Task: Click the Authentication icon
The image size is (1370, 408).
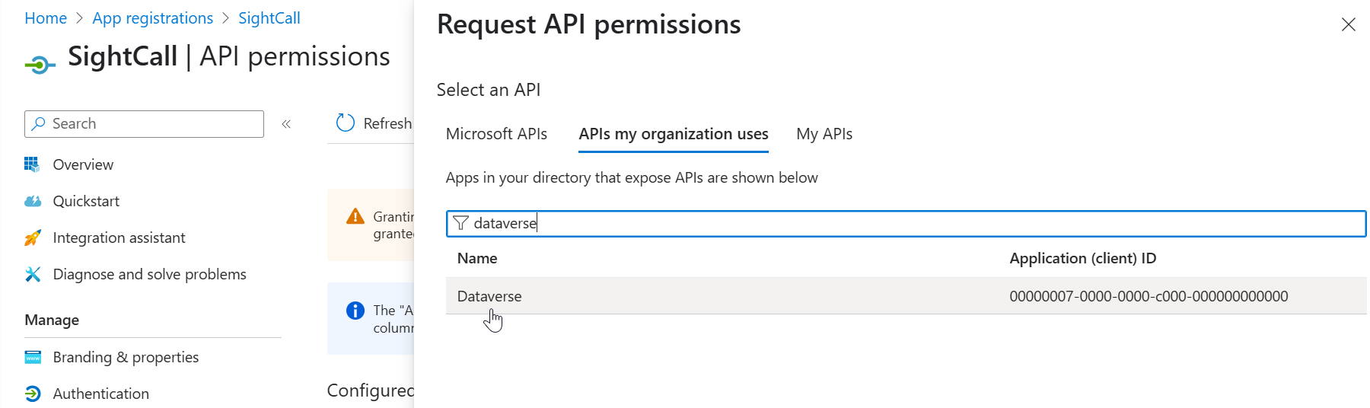Action: pos(33,394)
